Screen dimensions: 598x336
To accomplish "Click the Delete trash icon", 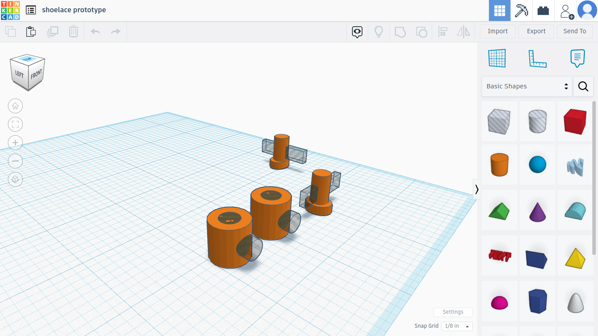I will coord(73,31).
